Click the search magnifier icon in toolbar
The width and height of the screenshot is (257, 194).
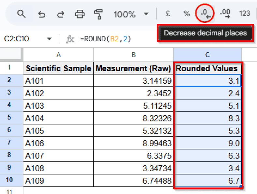pos(22,14)
